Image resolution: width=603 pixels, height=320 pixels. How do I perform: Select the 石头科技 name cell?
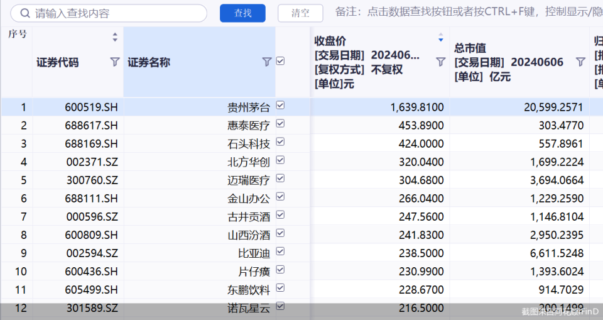tap(199, 143)
